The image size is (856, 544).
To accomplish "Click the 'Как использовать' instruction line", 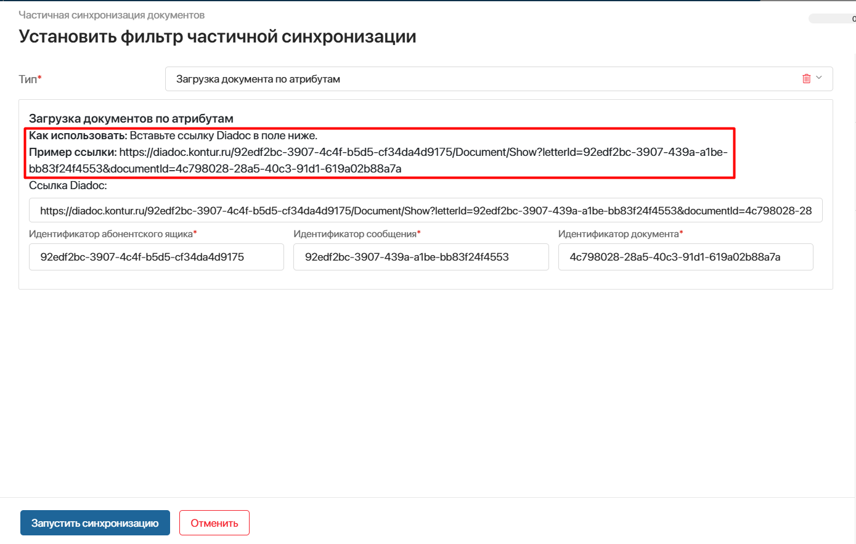I will click(x=173, y=136).
